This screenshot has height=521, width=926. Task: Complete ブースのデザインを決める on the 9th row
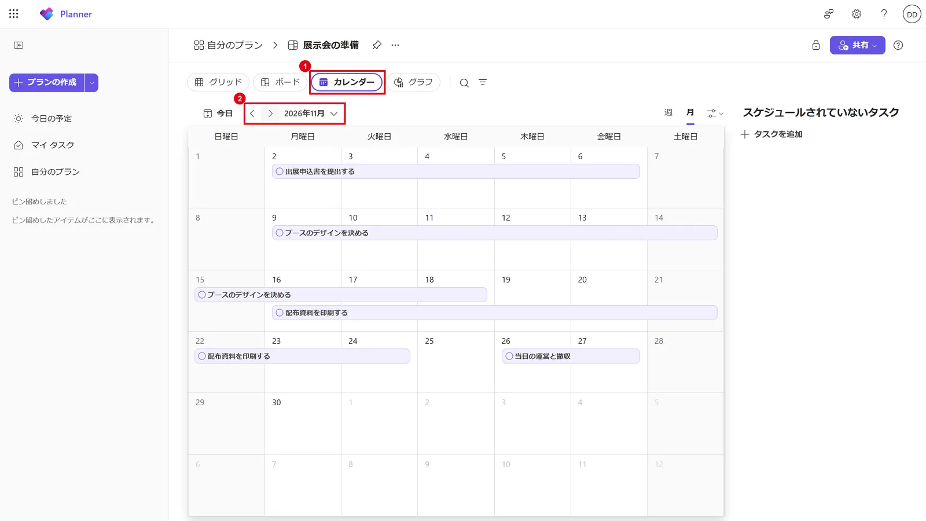point(280,233)
